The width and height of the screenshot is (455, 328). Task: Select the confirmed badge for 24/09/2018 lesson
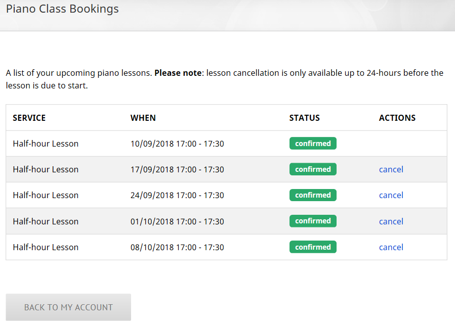coord(313,195)
